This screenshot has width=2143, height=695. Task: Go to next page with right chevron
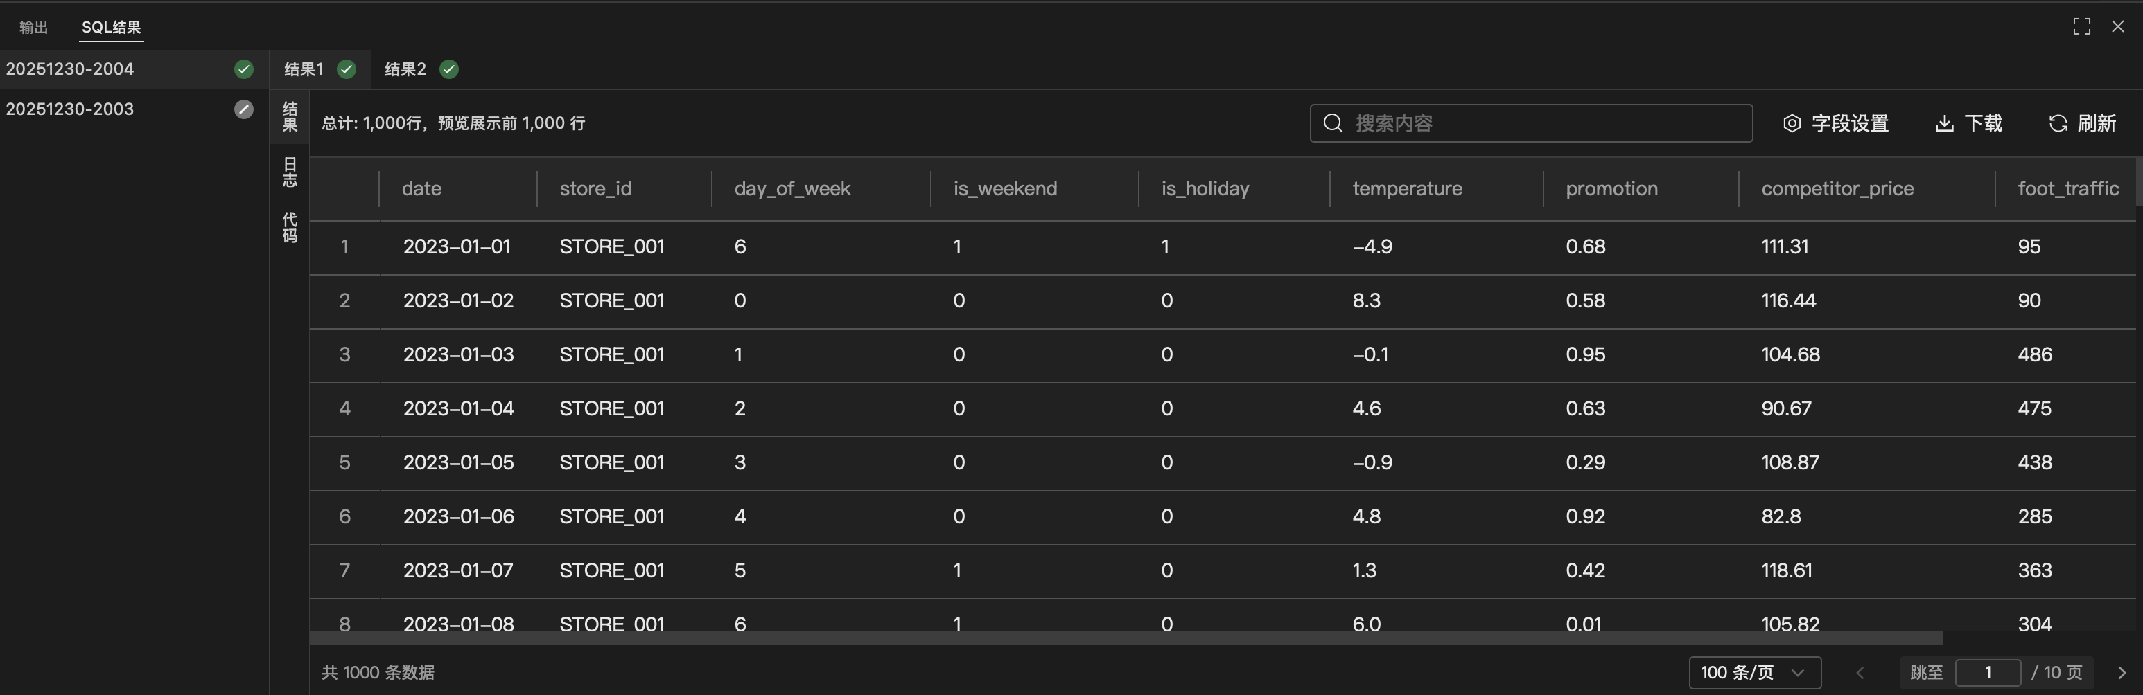pos(2122,671)
